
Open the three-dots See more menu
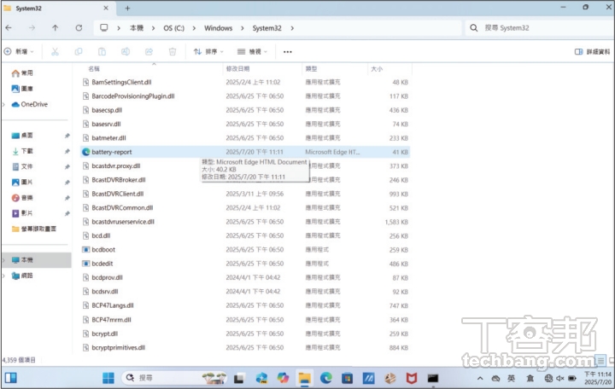(x=288, y=52)
